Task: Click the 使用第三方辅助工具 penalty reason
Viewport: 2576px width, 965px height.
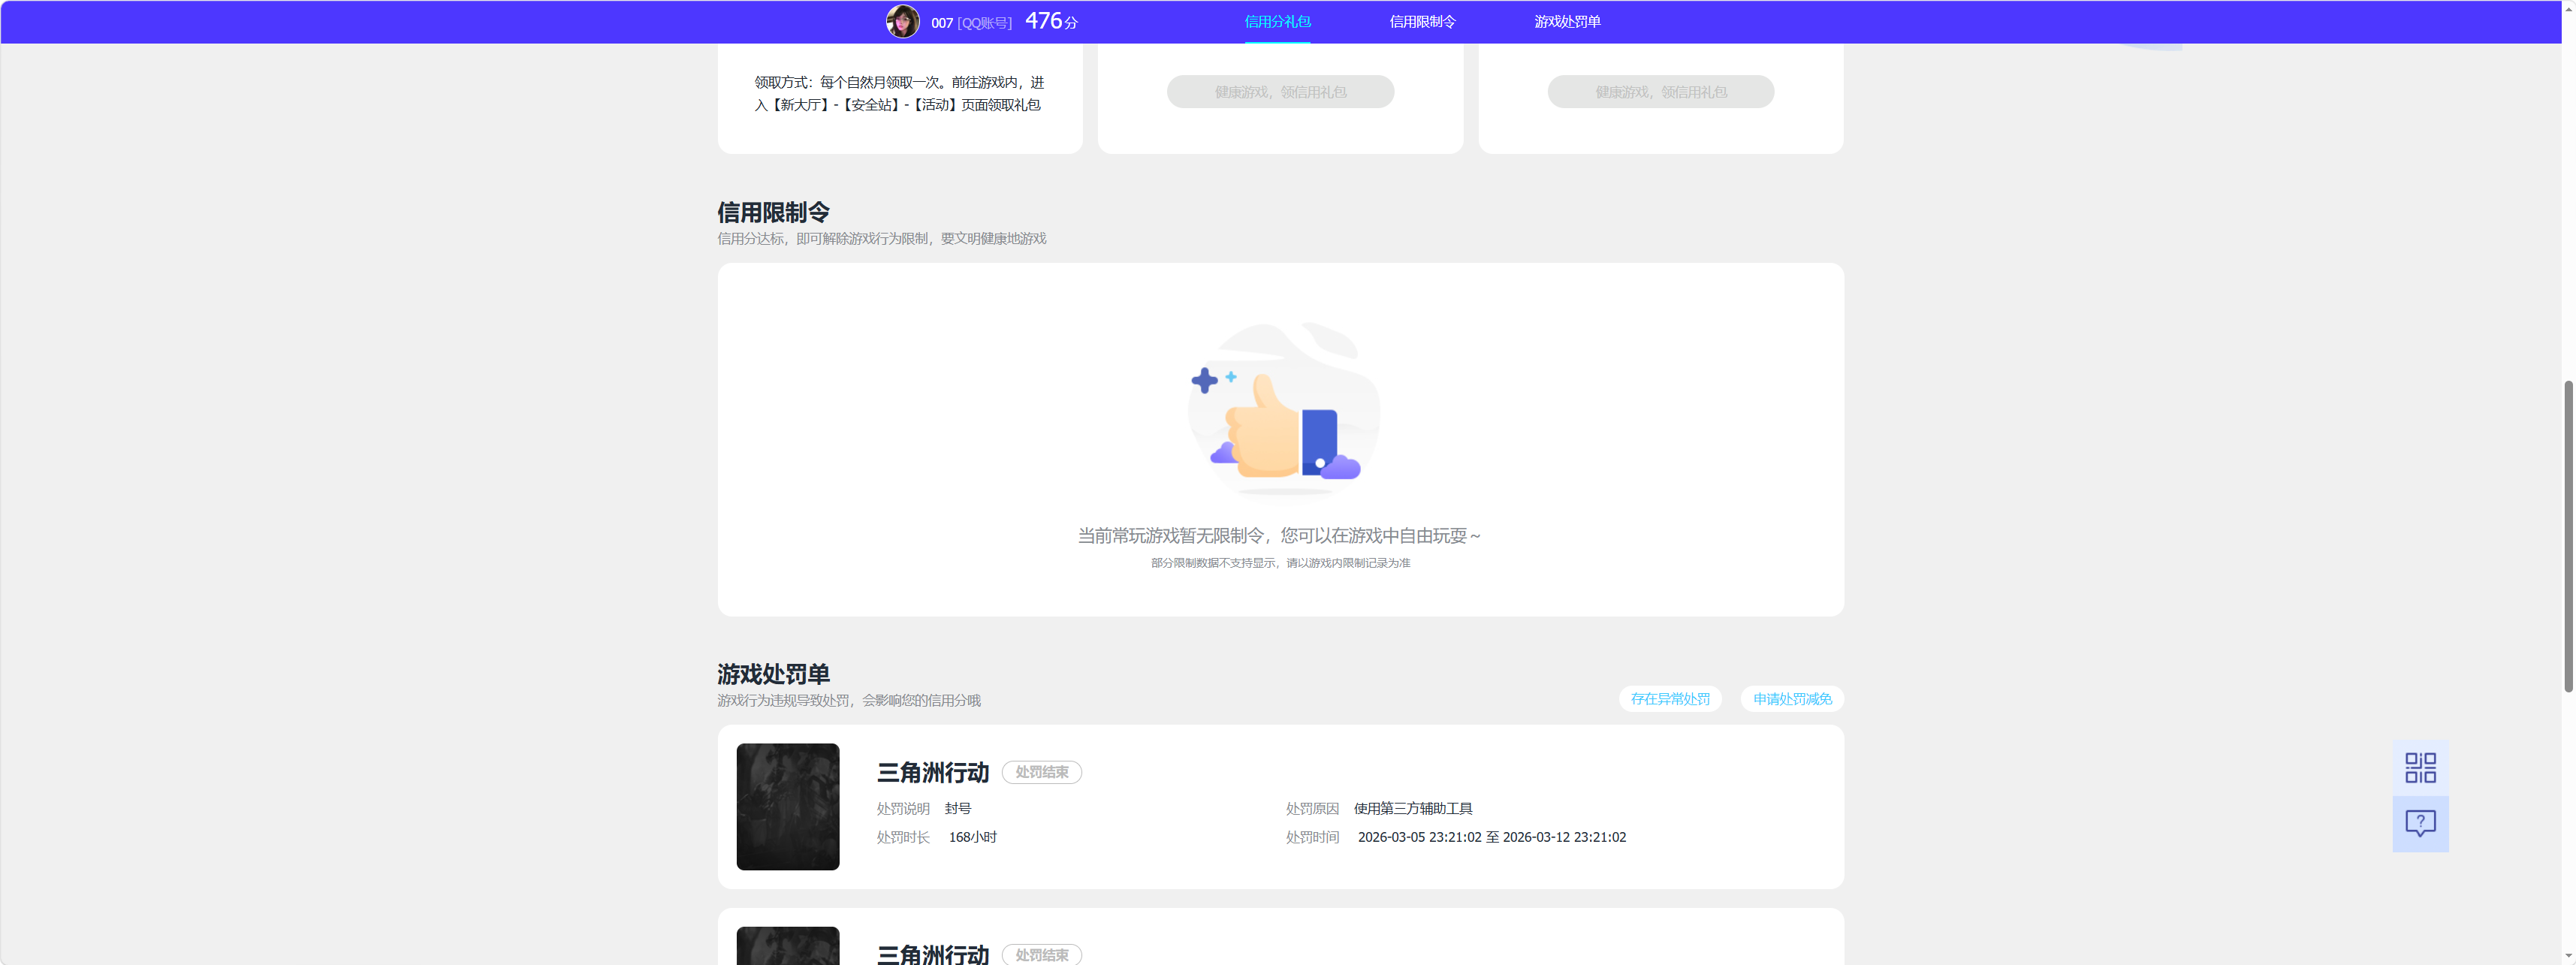Action: pyautogui.click(x=1413, y=808)
